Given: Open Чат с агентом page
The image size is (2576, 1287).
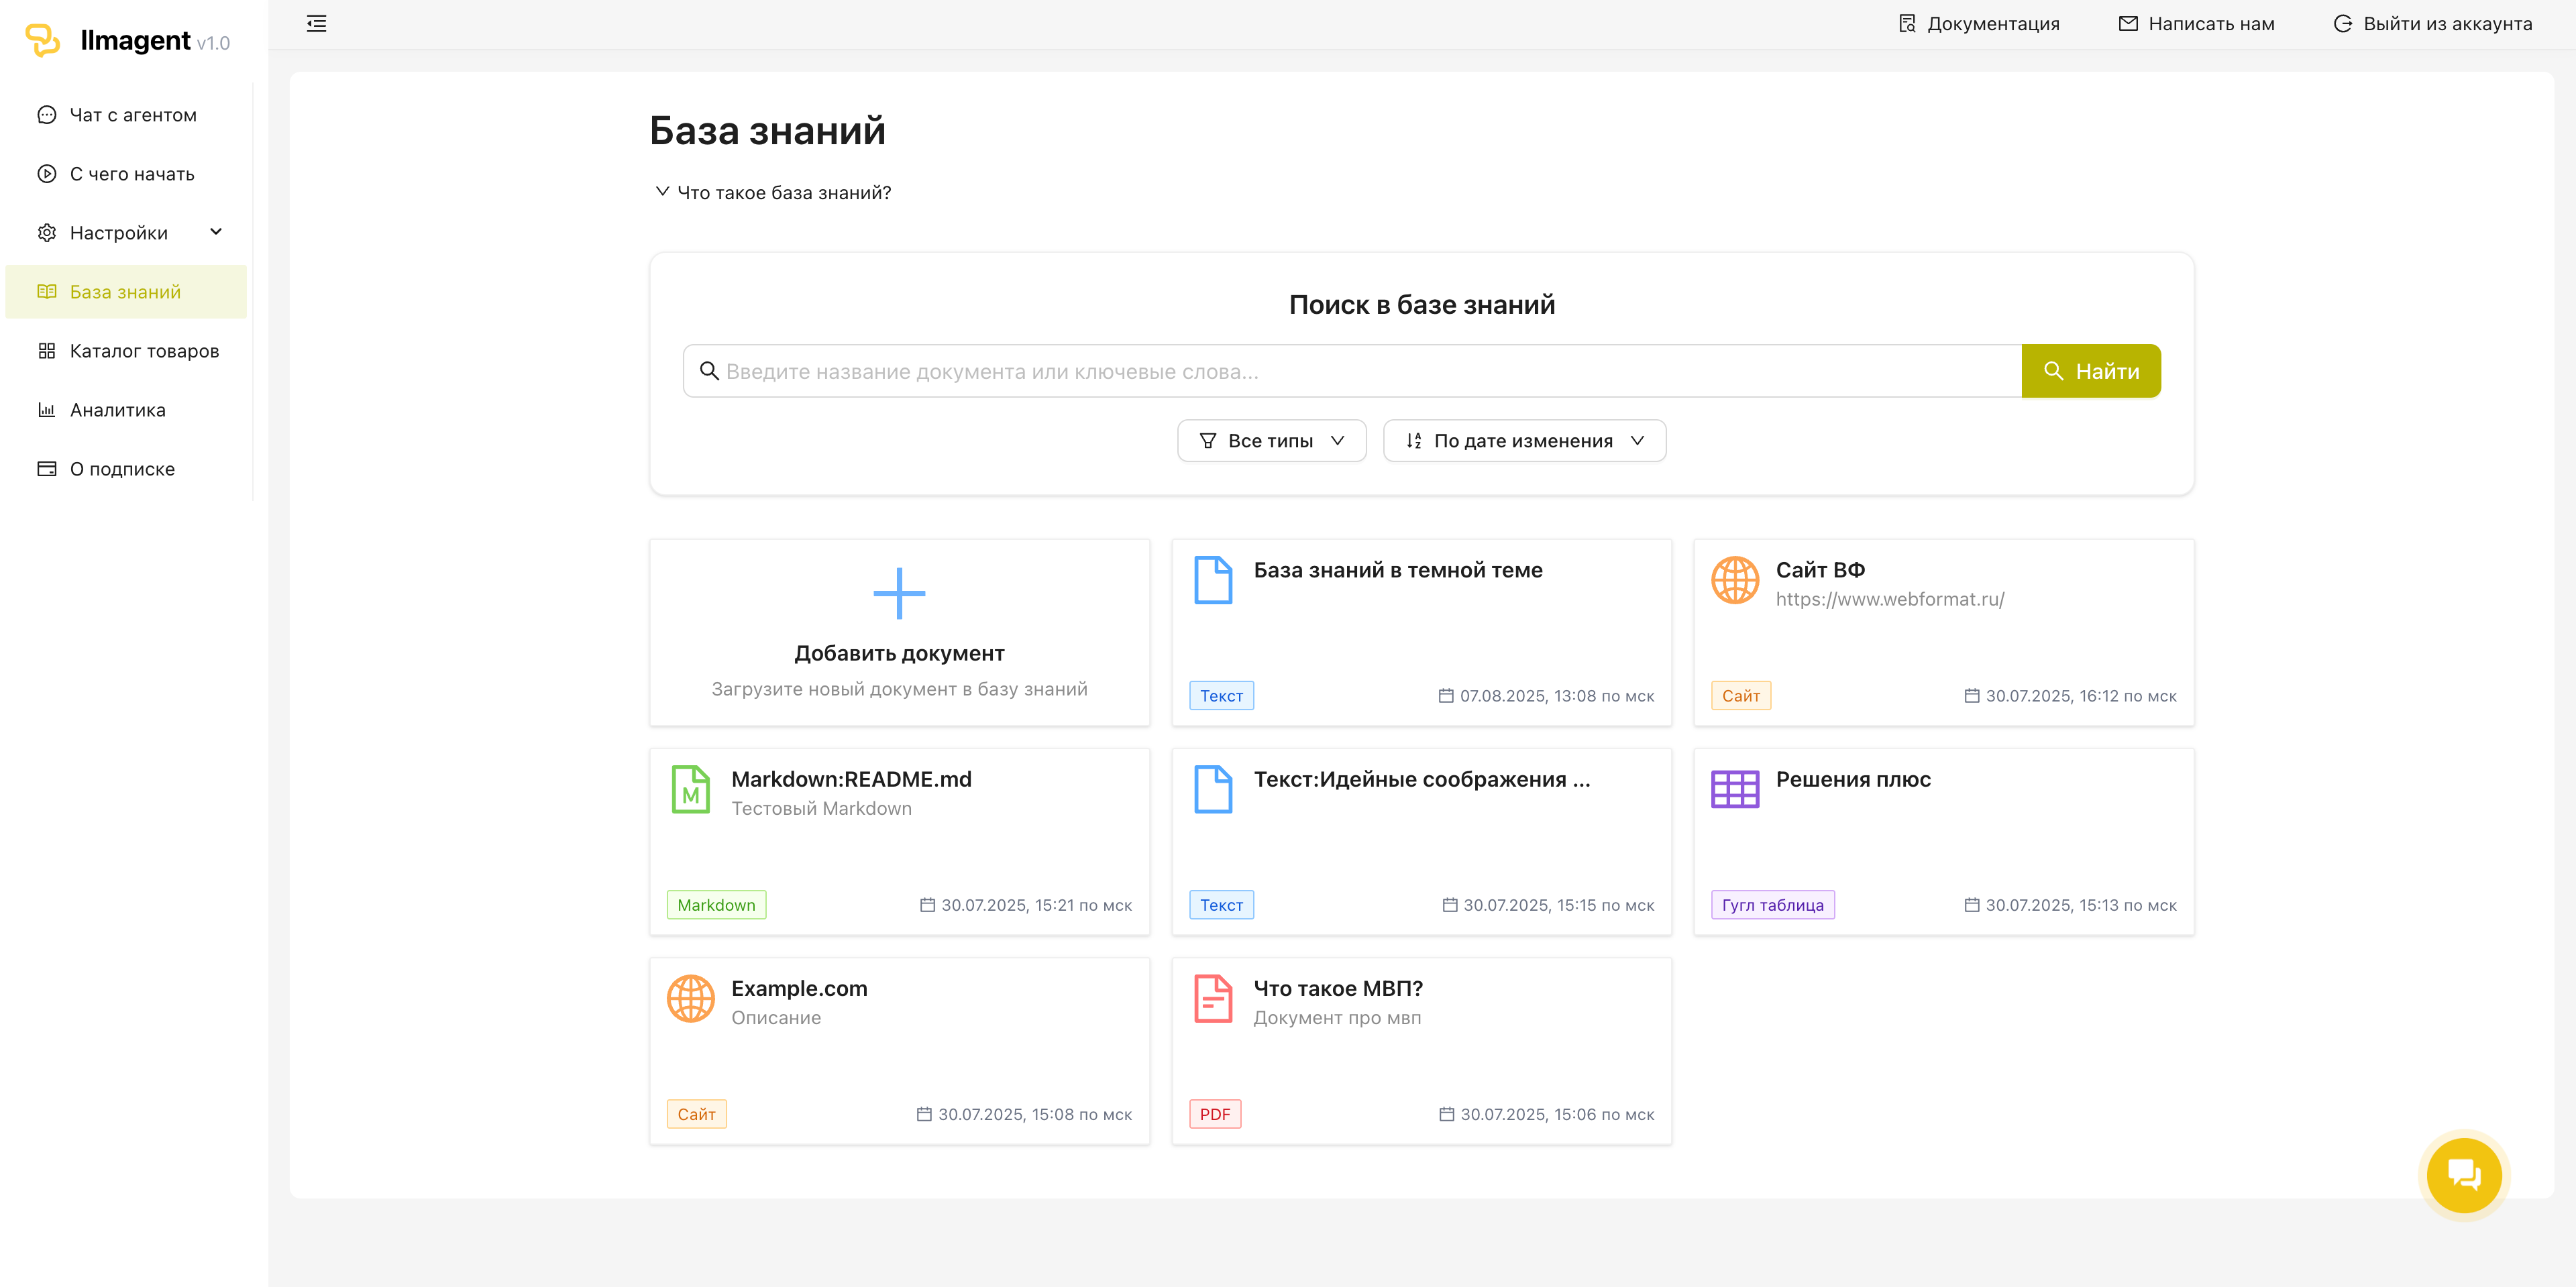Looking at the screenshot, I should 132,115.
